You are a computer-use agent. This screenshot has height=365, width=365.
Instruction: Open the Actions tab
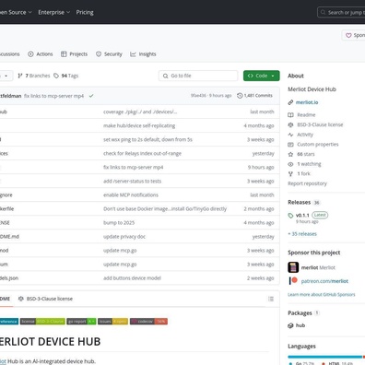point(41,54)
